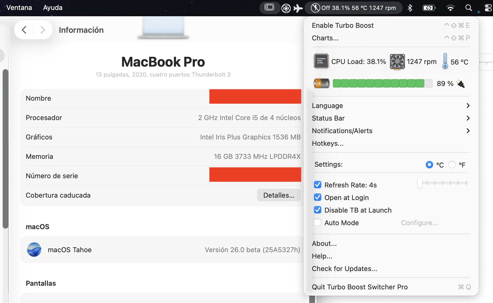Click the 'Pantallas' section heading
493x303 pixels.
click(x=41, y=283)
